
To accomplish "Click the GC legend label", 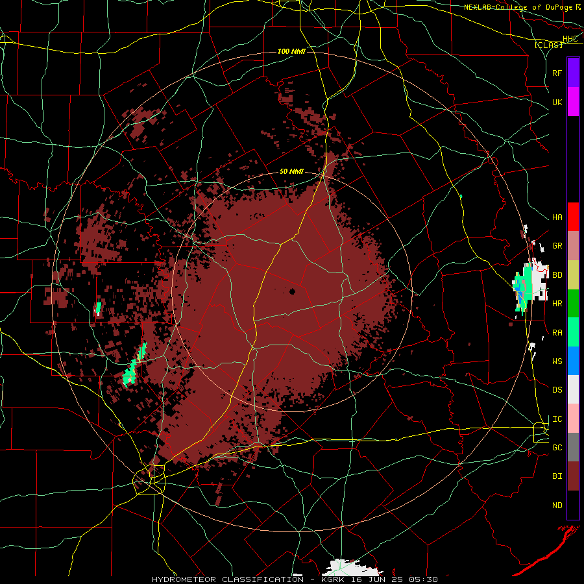I will pyautogui.click(x=557, y=448).
